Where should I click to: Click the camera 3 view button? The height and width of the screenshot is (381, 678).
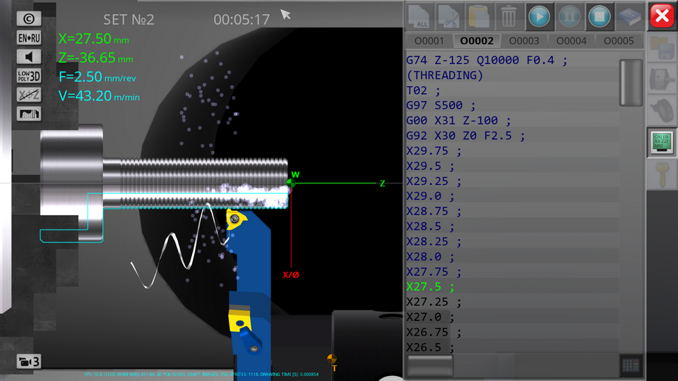click(29, 362)
